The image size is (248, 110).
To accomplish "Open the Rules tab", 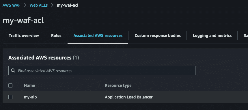I will (56, 36).
